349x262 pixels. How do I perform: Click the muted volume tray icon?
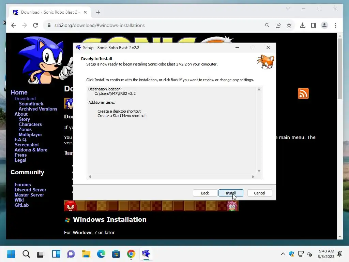point(309,254)
